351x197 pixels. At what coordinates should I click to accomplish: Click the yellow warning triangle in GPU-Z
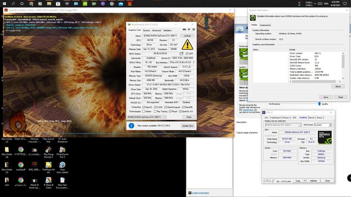(x=188, y=45)
